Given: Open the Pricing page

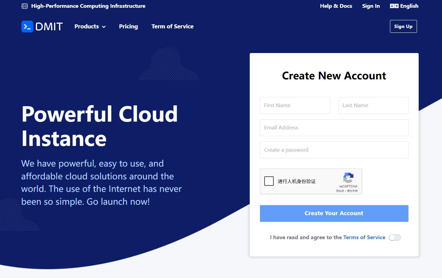Looking at the screenshot, I should 128,26.
